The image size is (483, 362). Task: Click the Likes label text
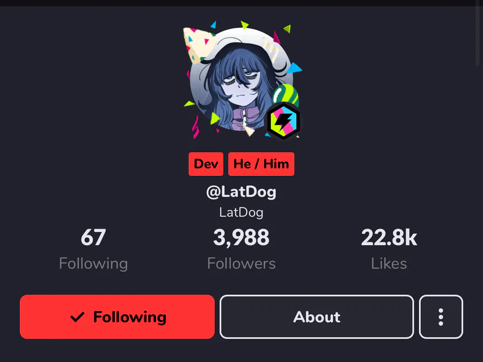point(389,263)
